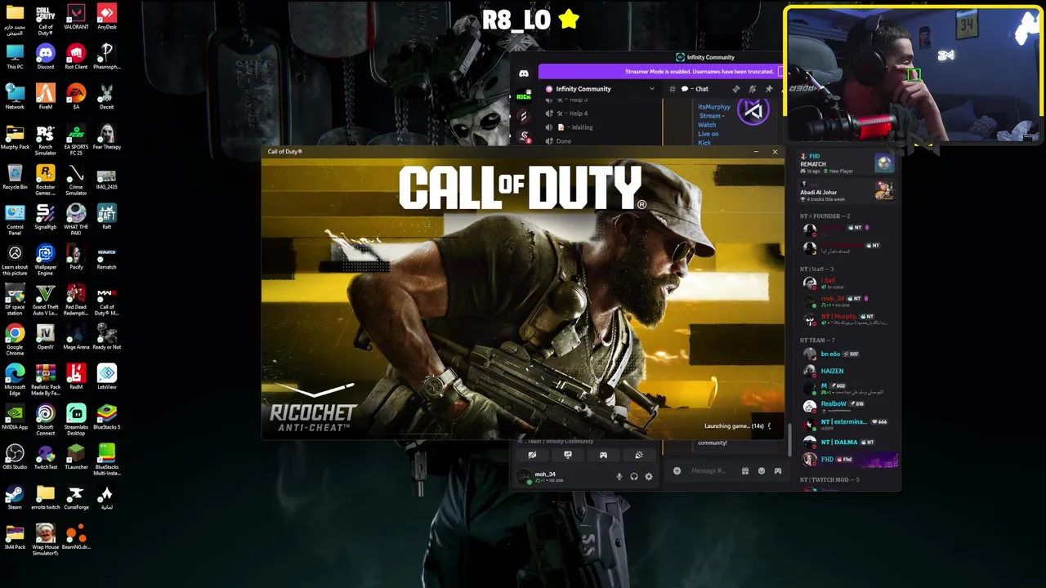This screenshot has width=1046, height=588.
Task: Expand the Infinity Community server dropdown in Discord
Action: coord(651,89)
